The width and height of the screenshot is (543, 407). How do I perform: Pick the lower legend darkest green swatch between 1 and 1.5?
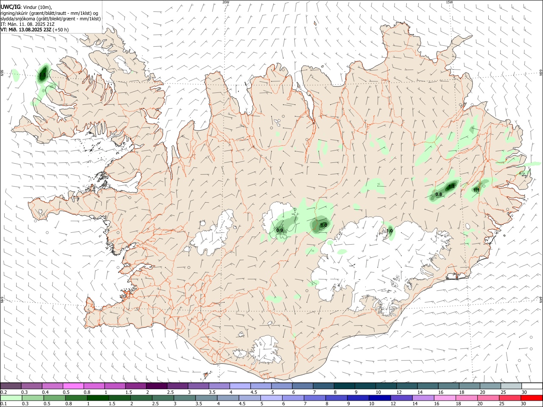[98, 398]
